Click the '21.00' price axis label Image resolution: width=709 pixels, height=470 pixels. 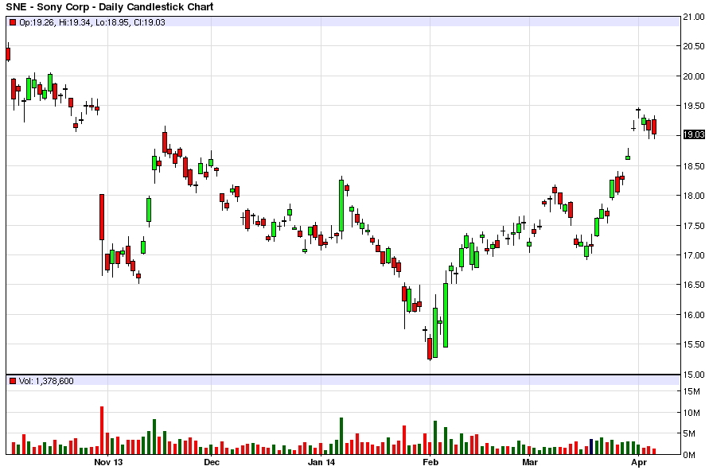(x=694, y=17)
